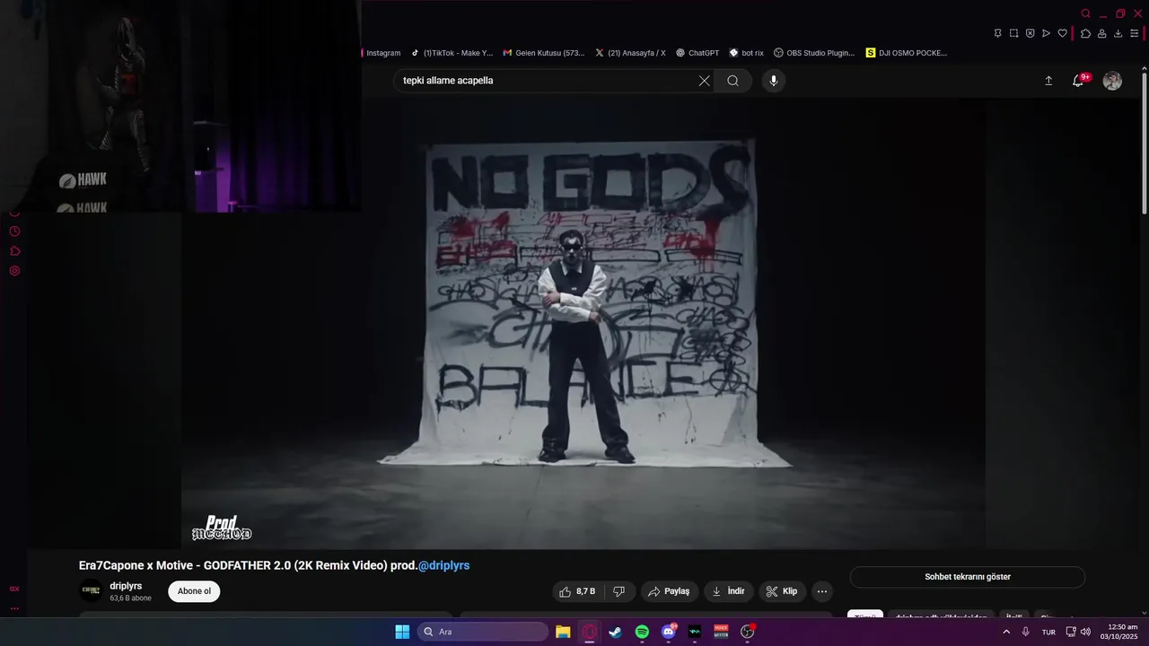The height and width of the screenshot is (646, 1149).
Task: Click the pin icon in browser toolbar
Action: 997,33
